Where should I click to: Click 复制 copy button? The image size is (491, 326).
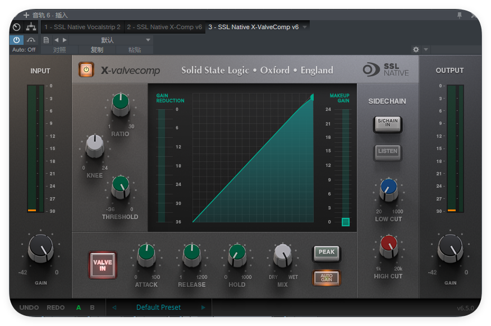pos(97,50)
